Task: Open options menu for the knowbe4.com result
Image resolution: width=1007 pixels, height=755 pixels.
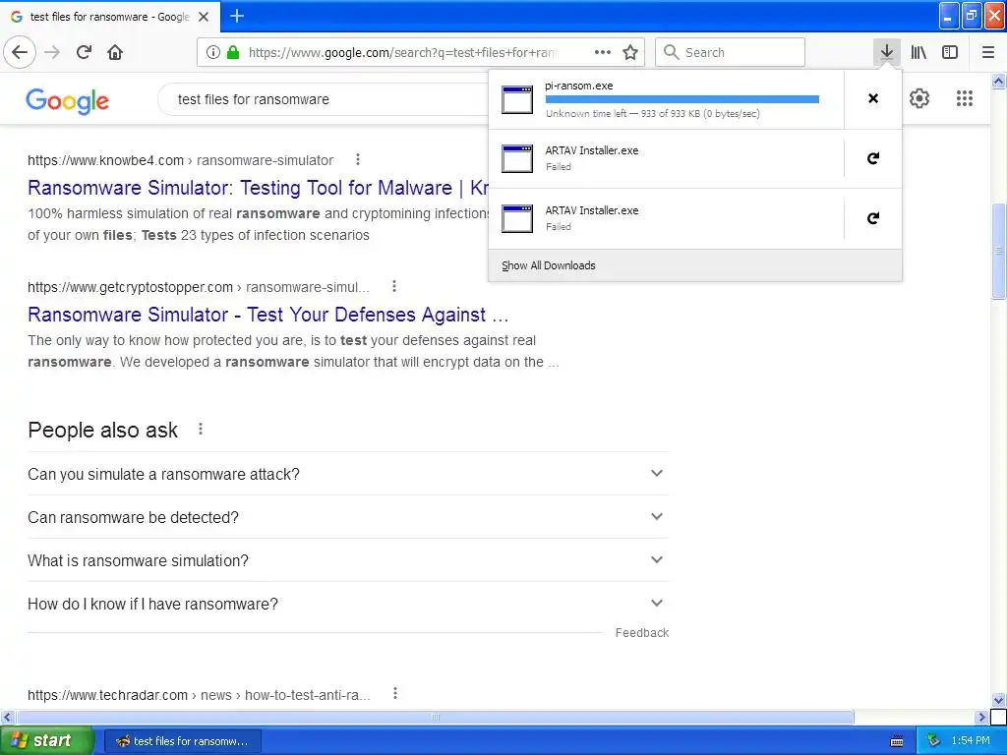Action: 358,159
